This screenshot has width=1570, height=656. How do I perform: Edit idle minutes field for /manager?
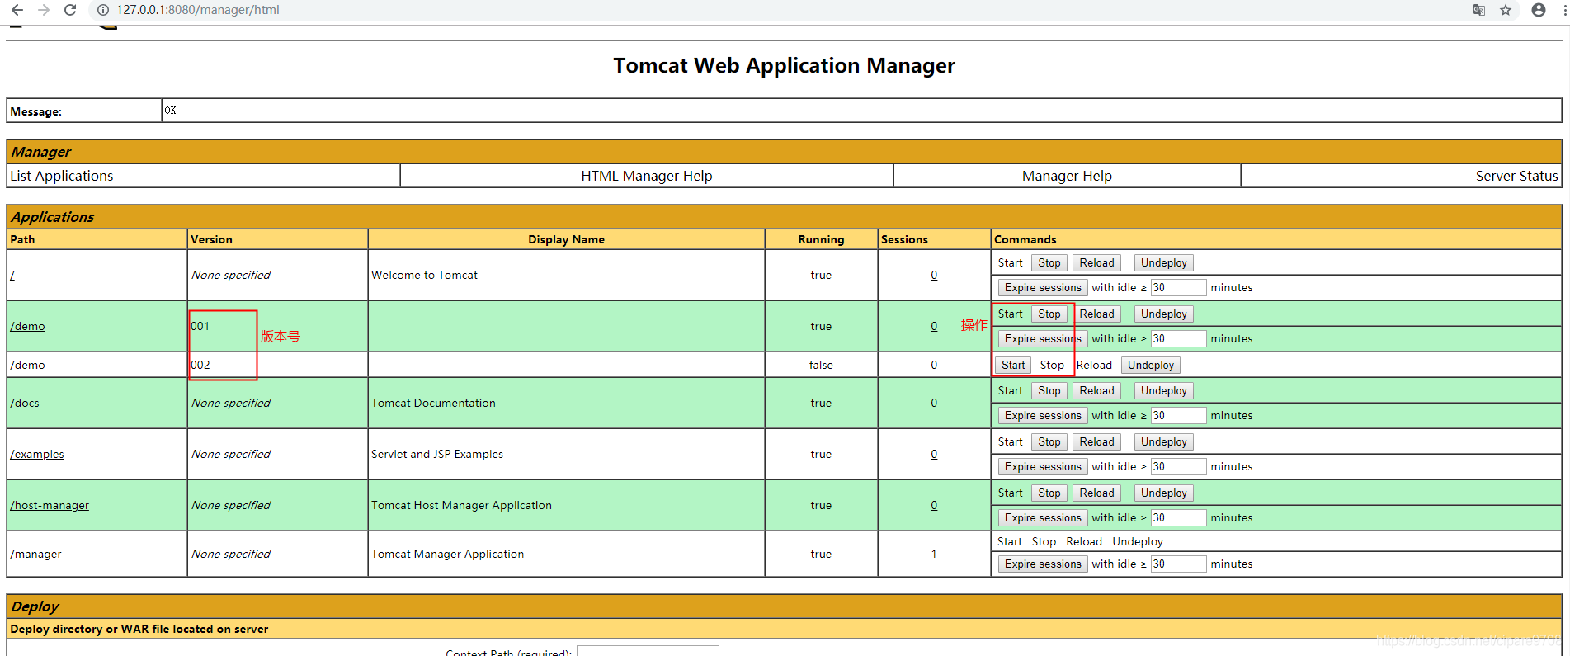pyautogui.click(x=1178, y=564)
